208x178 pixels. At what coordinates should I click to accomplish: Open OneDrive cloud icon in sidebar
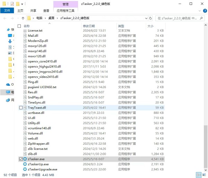click(8, 84)
